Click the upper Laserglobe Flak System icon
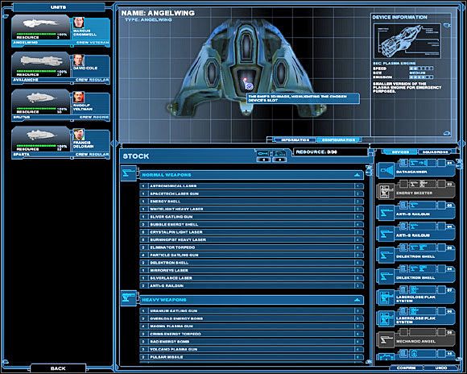467x374 pixels. pyautogui.click(x=386, y=297)
